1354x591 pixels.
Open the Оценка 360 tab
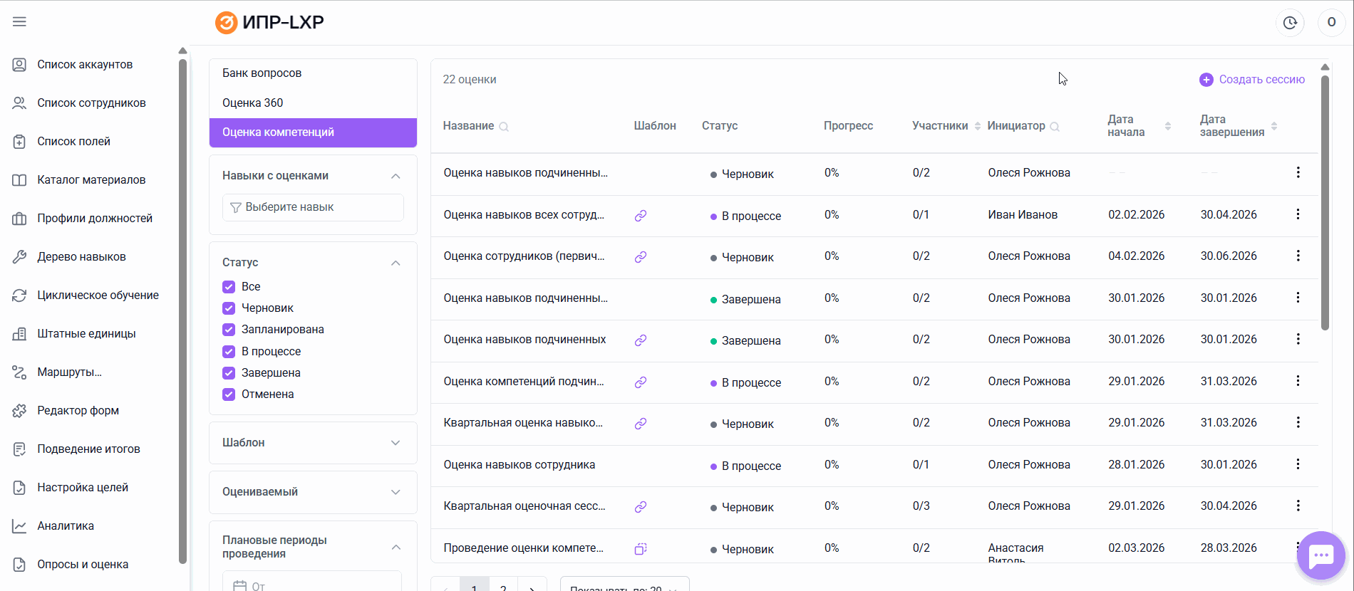(x=253, y=103)
